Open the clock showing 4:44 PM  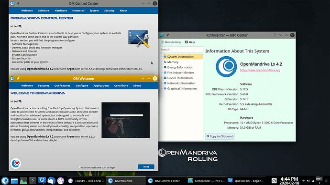click(x=289, y=181)
